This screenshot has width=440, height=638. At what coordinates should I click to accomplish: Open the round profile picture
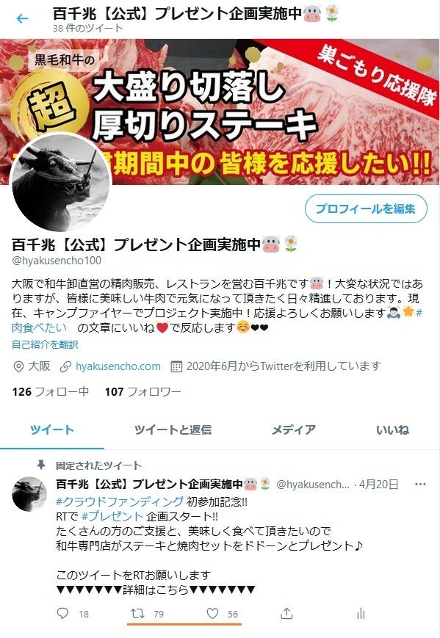click(x=61, y=183)
